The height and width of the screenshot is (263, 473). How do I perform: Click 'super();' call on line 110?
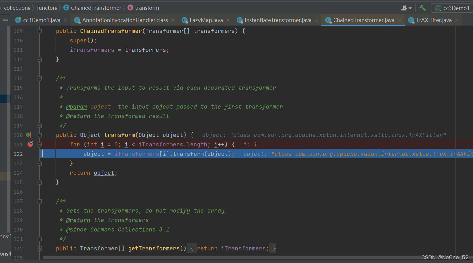coord(83,40)
